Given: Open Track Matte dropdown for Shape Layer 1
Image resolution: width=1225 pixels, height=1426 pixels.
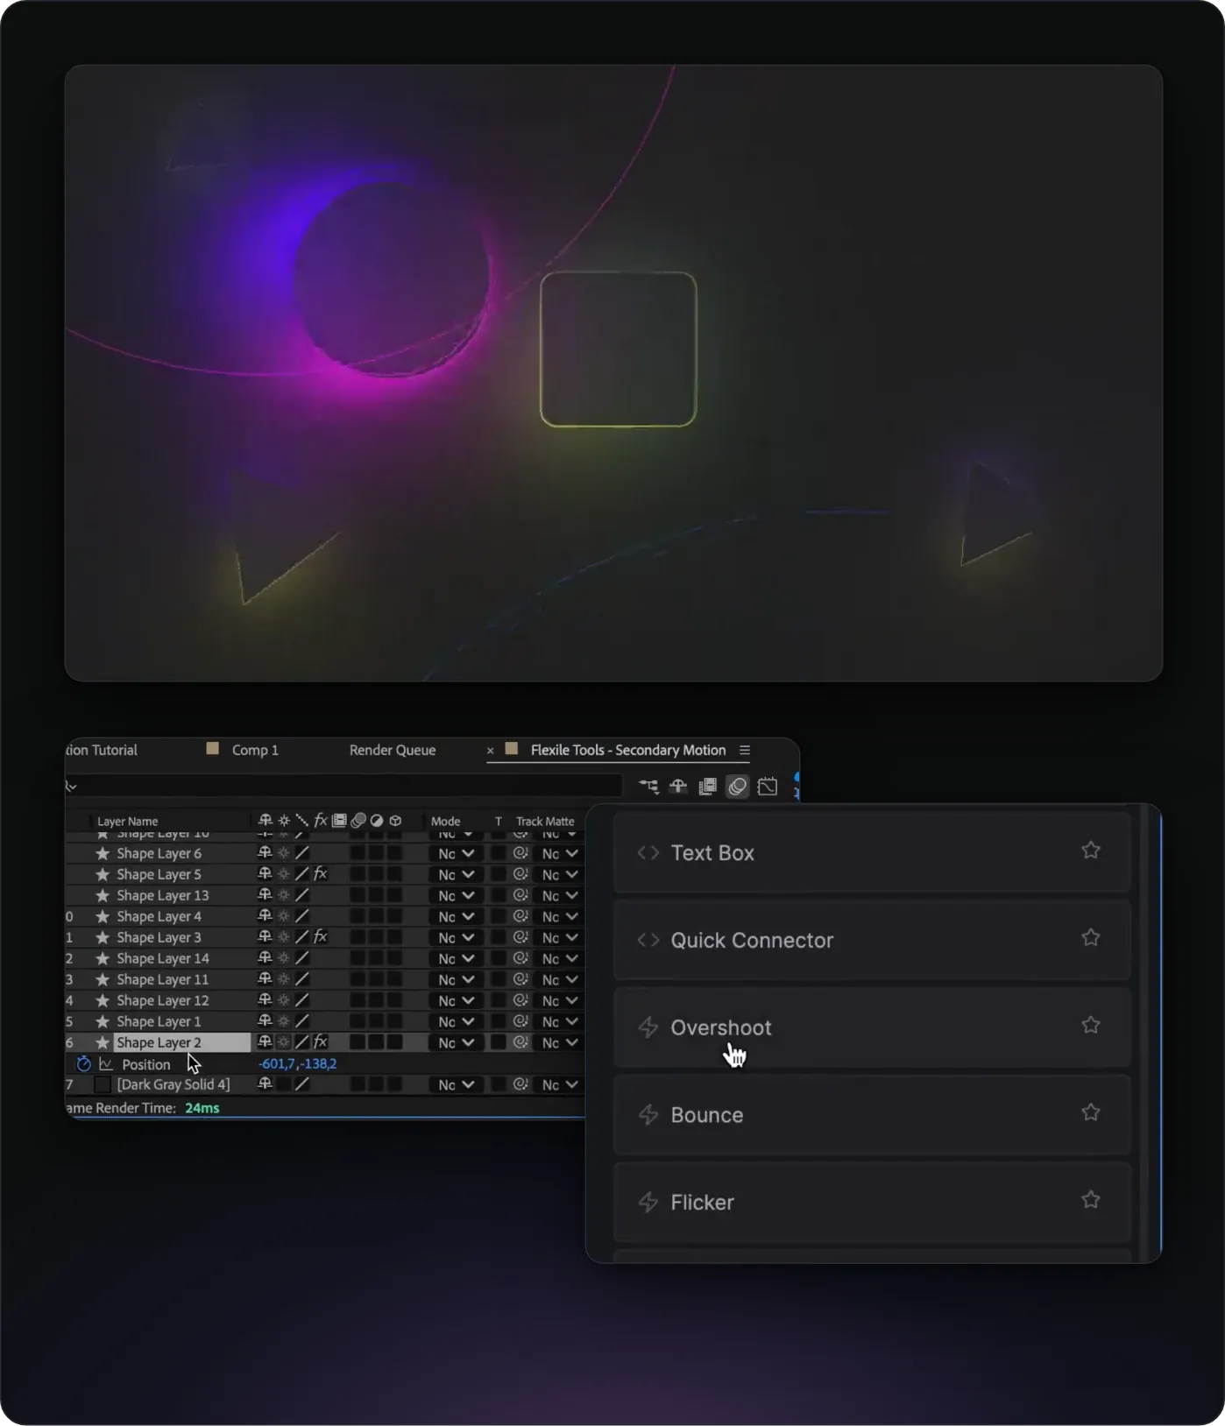Looking at the screenshot, I should (560, 1021).
